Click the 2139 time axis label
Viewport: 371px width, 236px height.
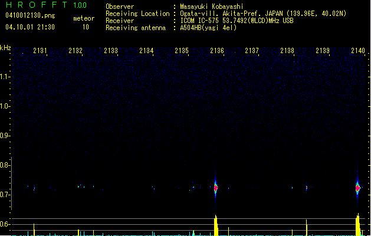[323, 51]
